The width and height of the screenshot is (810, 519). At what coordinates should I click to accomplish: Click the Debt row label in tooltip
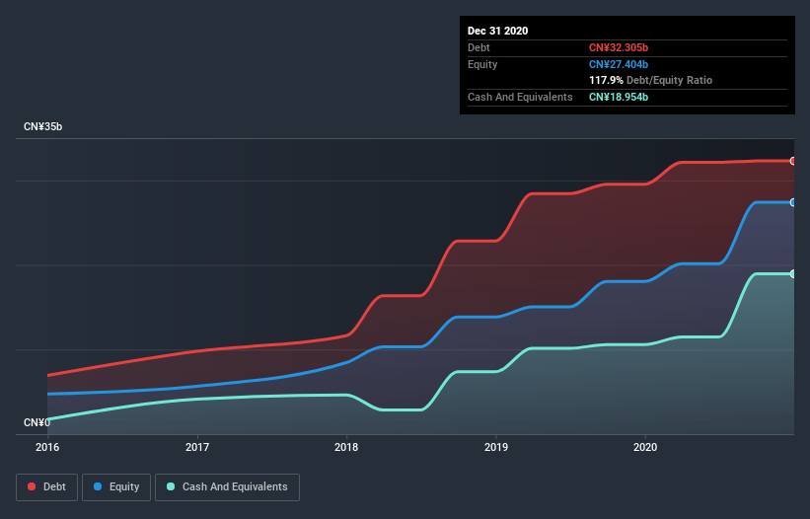click(x=479, y=47)
